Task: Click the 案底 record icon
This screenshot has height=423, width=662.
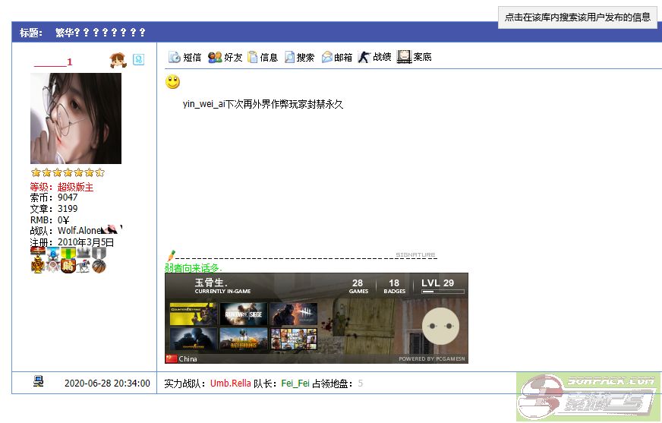Action: pyautogui.click(x=404, y=57)
